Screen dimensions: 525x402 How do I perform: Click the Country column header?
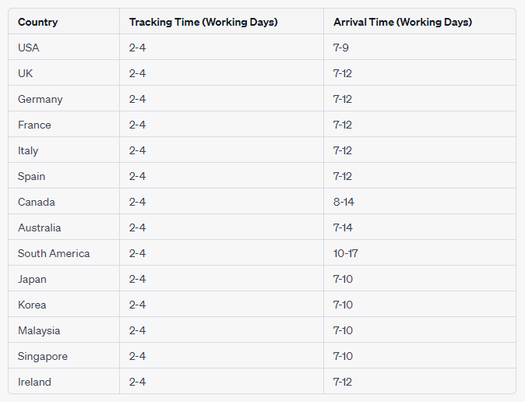point(38,22)
